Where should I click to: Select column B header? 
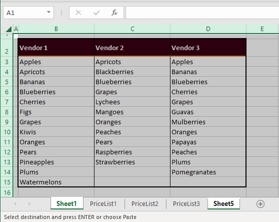pos(56,29)
